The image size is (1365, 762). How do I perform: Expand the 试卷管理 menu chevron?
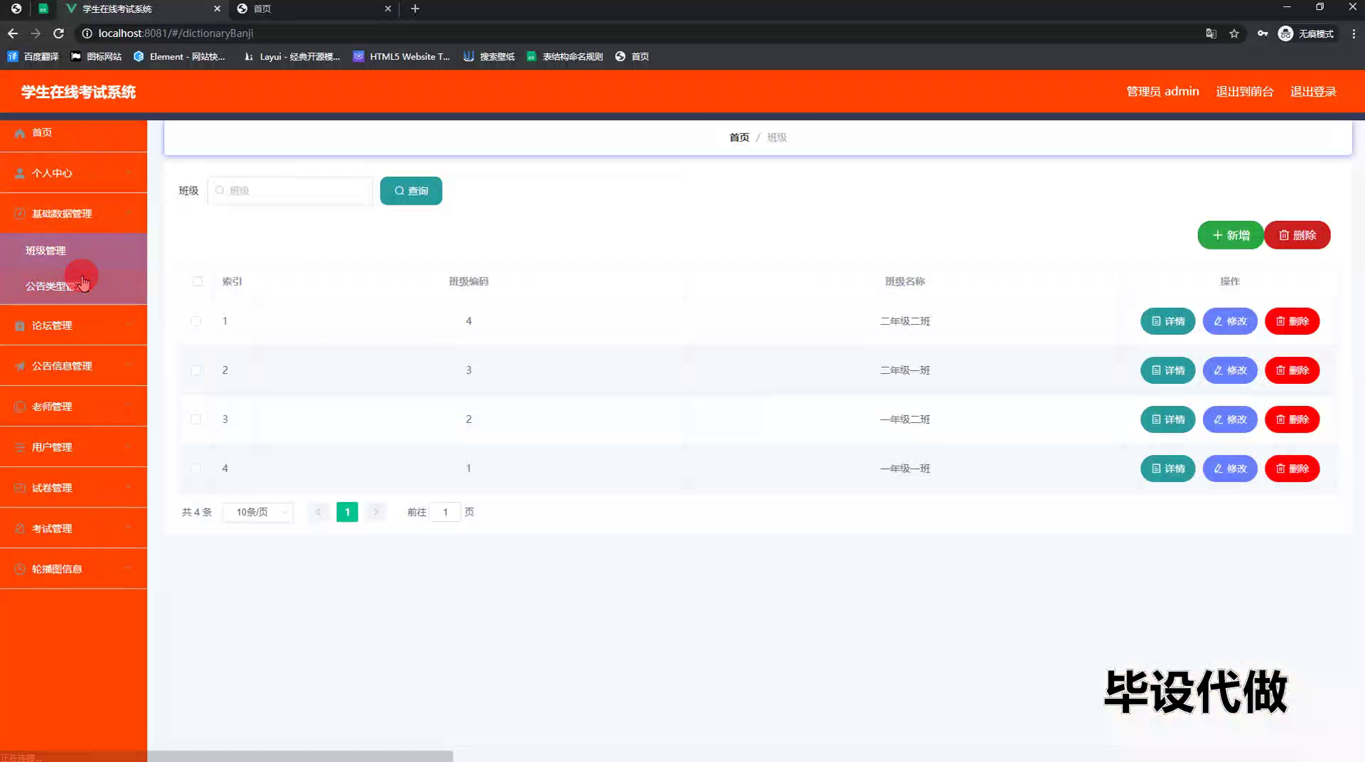[129, 488]
